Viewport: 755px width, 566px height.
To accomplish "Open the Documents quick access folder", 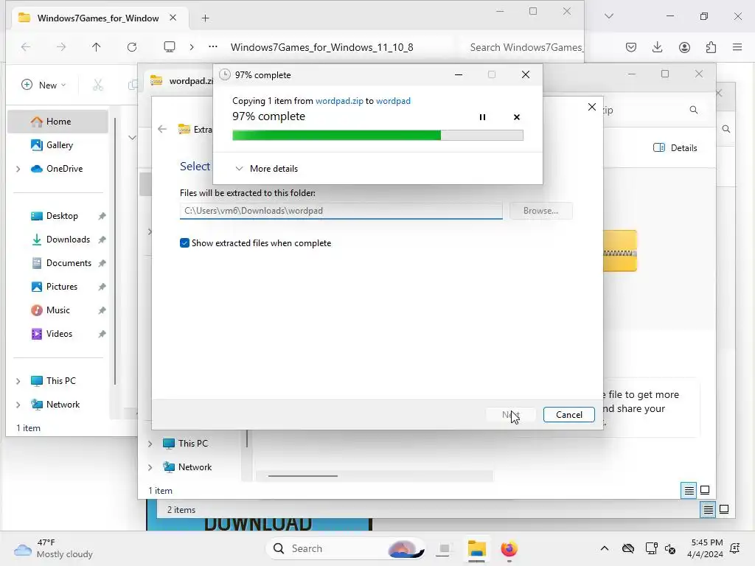I will [x=68, y=263].
